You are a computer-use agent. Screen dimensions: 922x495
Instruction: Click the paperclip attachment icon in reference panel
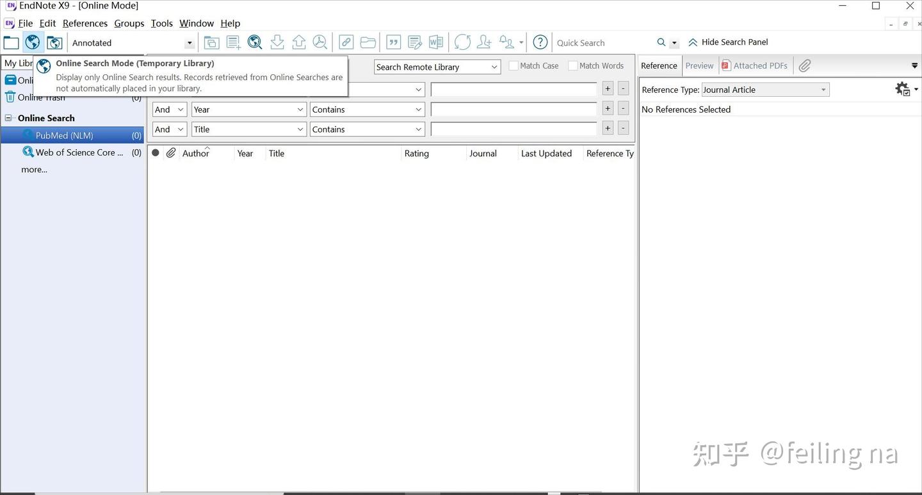(x=805, y=65)
